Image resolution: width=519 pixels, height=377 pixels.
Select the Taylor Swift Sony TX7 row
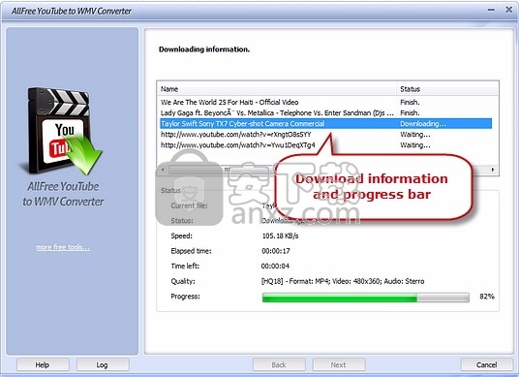[325, 124]
